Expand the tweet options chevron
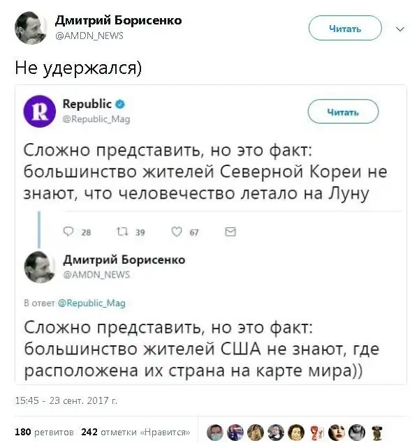419x443 pixels. pos(400,29)
